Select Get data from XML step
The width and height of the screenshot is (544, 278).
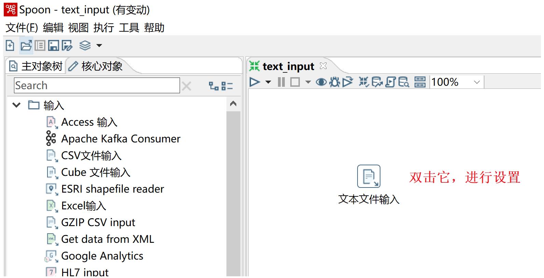pos(108,239)
